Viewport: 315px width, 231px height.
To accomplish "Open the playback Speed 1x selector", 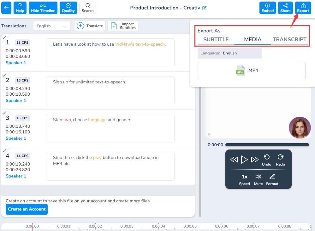I will point(244,180).
